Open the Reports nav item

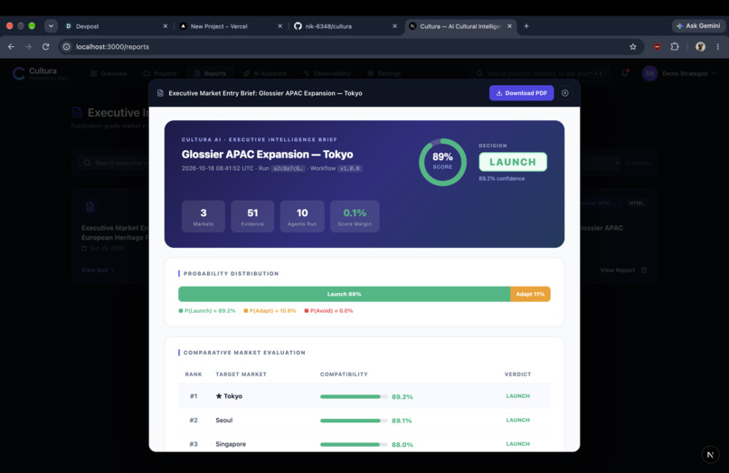pyautogui.click(x=210, y=73)
